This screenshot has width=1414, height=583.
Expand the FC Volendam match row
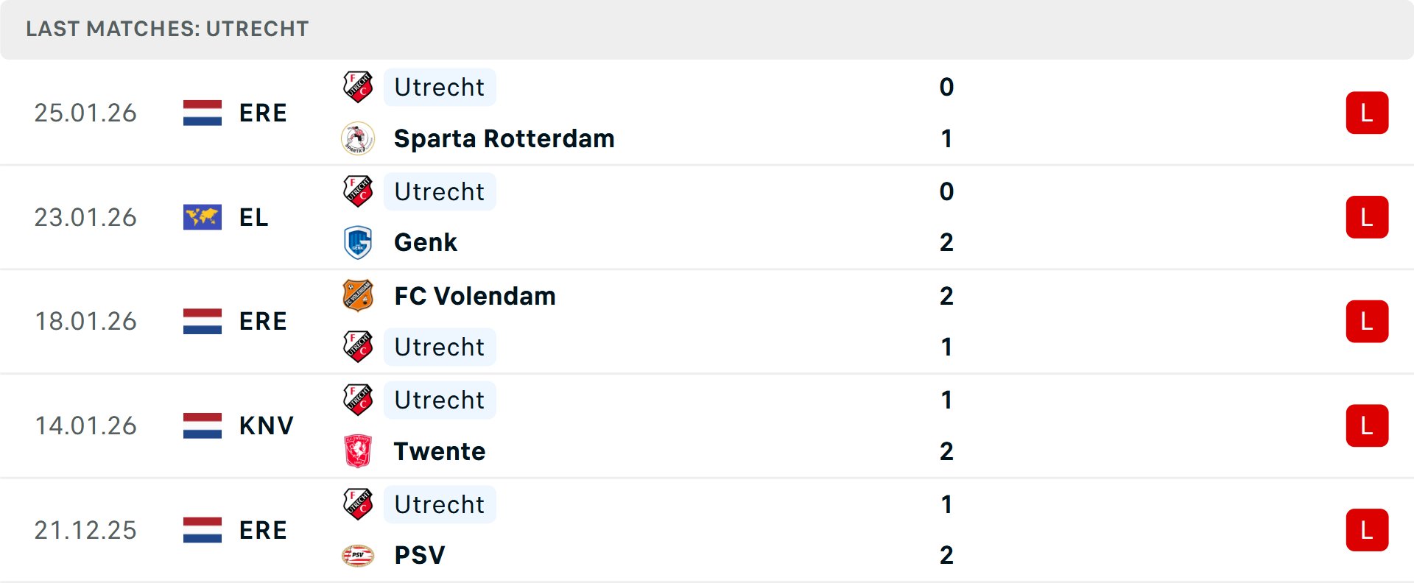[x=707, y=321]
